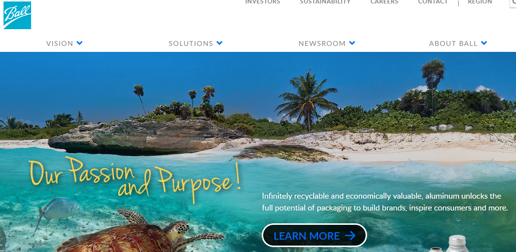
Task: Open the Contact link
Action: (433, 2)
